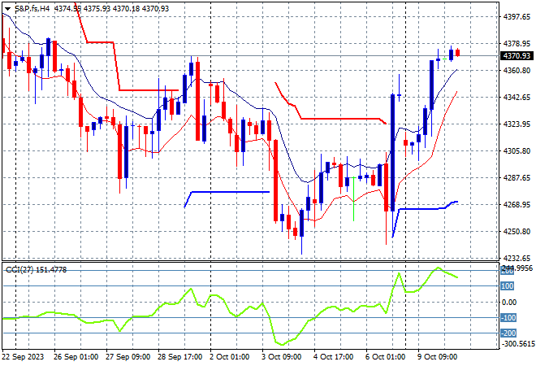Viewport: 536px width, 366px height.
Task: Click the 4 Oct 17:00 time label
Action: click(333, 357)
